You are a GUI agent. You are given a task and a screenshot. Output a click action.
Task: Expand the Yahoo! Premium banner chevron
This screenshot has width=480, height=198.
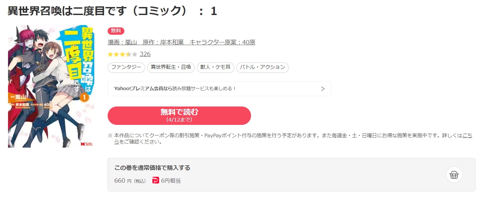323,89
